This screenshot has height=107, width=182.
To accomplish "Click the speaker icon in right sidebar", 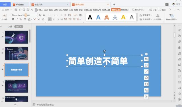I will (179, 94).
